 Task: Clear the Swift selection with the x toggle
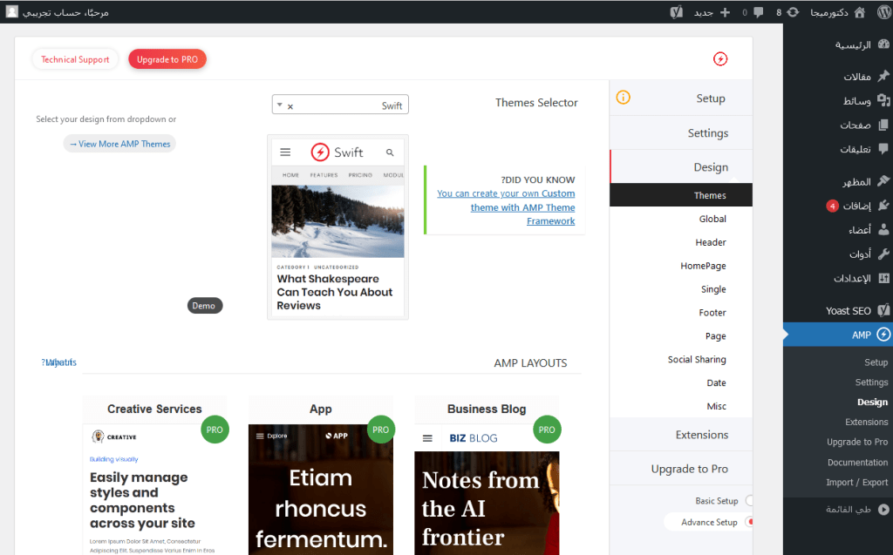tap(289, 104)
